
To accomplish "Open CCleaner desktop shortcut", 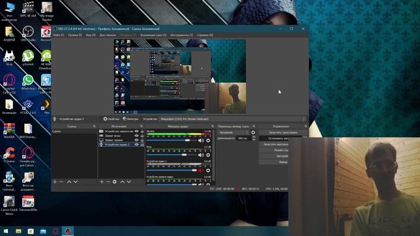I will click(x=9, y=155).
